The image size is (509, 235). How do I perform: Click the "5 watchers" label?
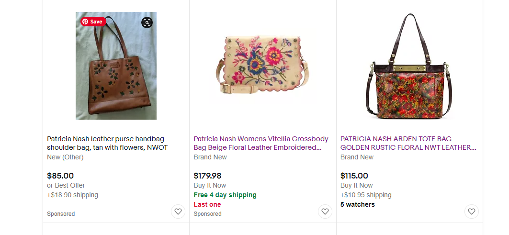(x=358, y=204)
